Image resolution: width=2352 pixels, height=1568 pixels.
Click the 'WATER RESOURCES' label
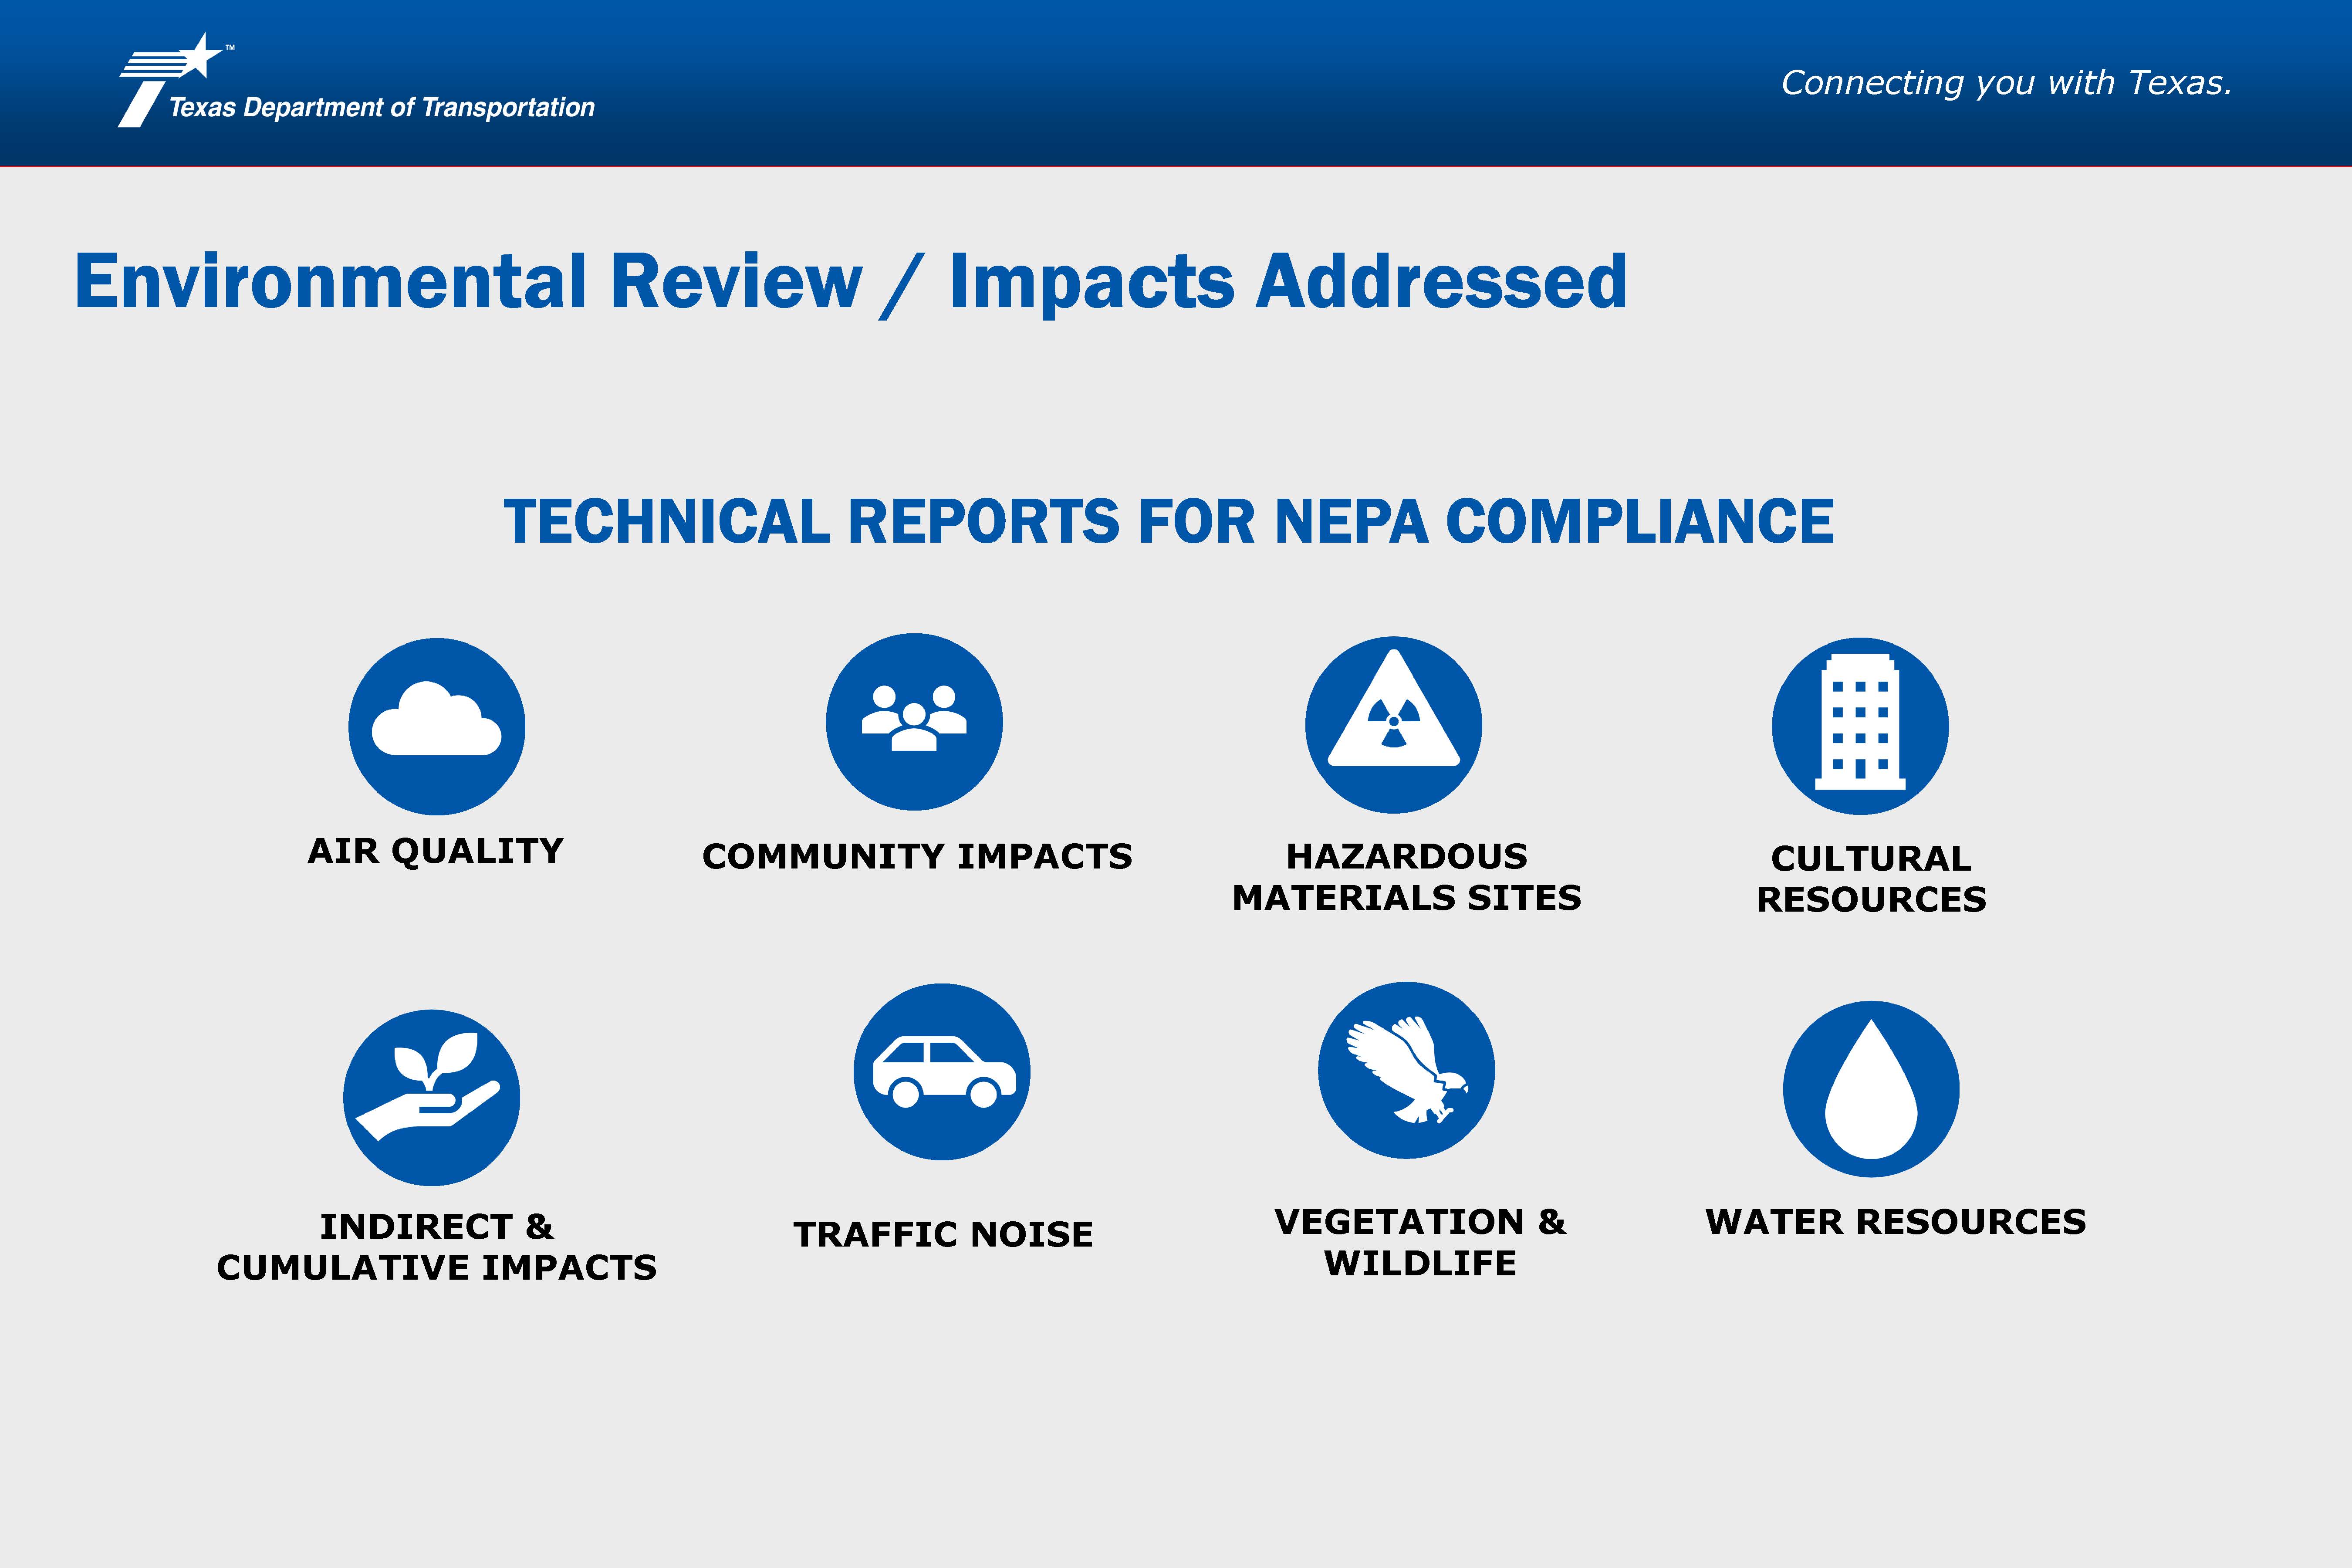[1896, 1222]
